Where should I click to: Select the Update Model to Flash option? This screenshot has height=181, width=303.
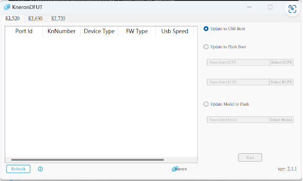click(x=206, y=104)
